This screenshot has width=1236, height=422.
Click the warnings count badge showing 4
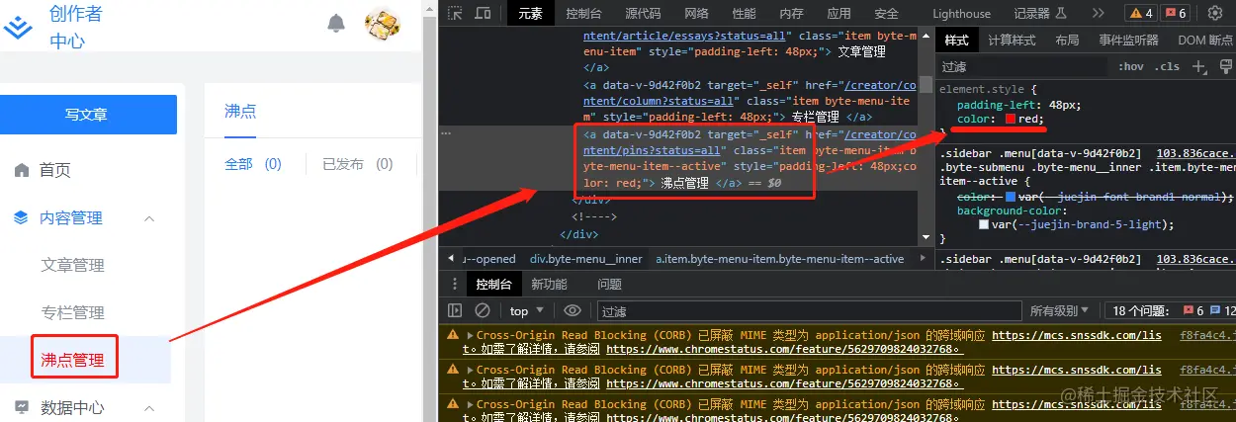pos(1141,13)
